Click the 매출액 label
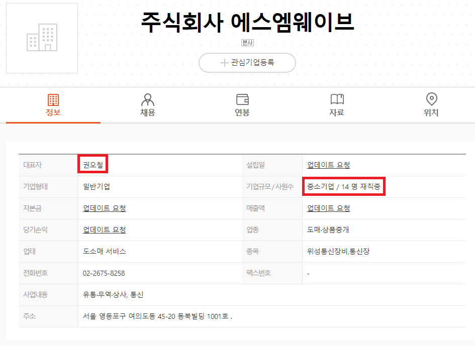The width and height of the screenshot is (475, 346). click(x=255, y=208)
